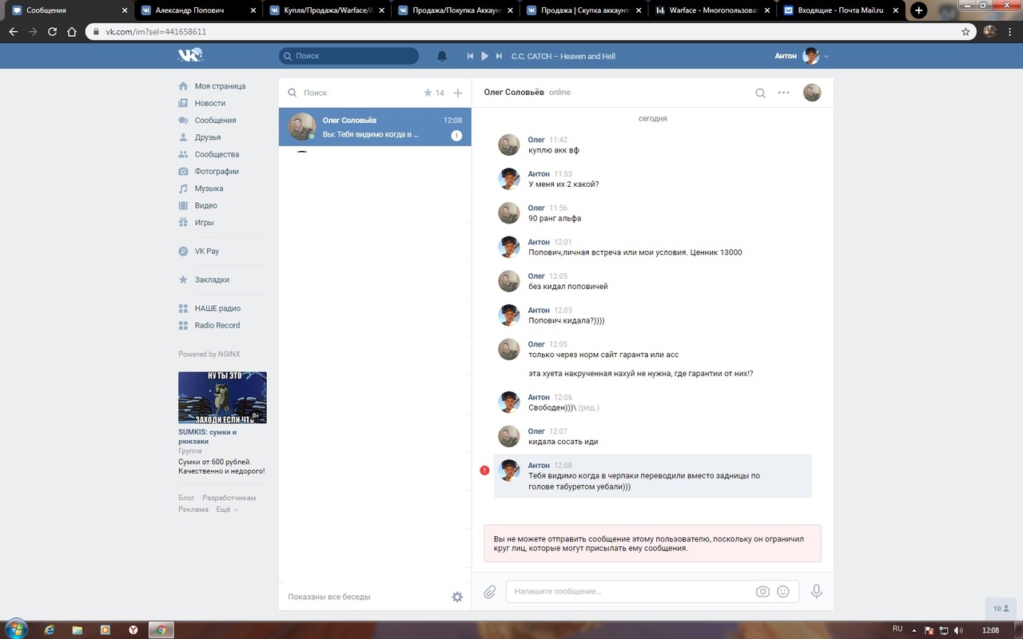1023x639 pixels.
Task: Click the Напишите сообщение input field
Action: 631,592
